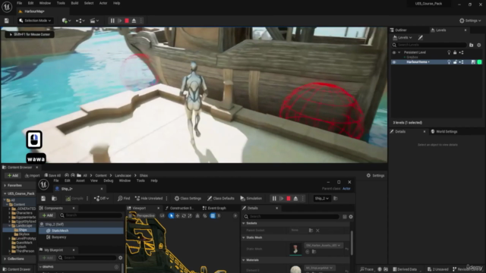Expand the Collections section

5,259
